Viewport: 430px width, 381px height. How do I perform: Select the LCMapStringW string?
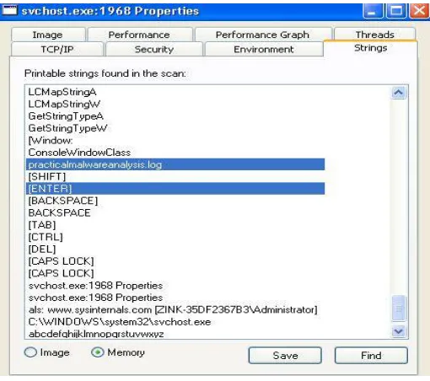coord(175,104)
